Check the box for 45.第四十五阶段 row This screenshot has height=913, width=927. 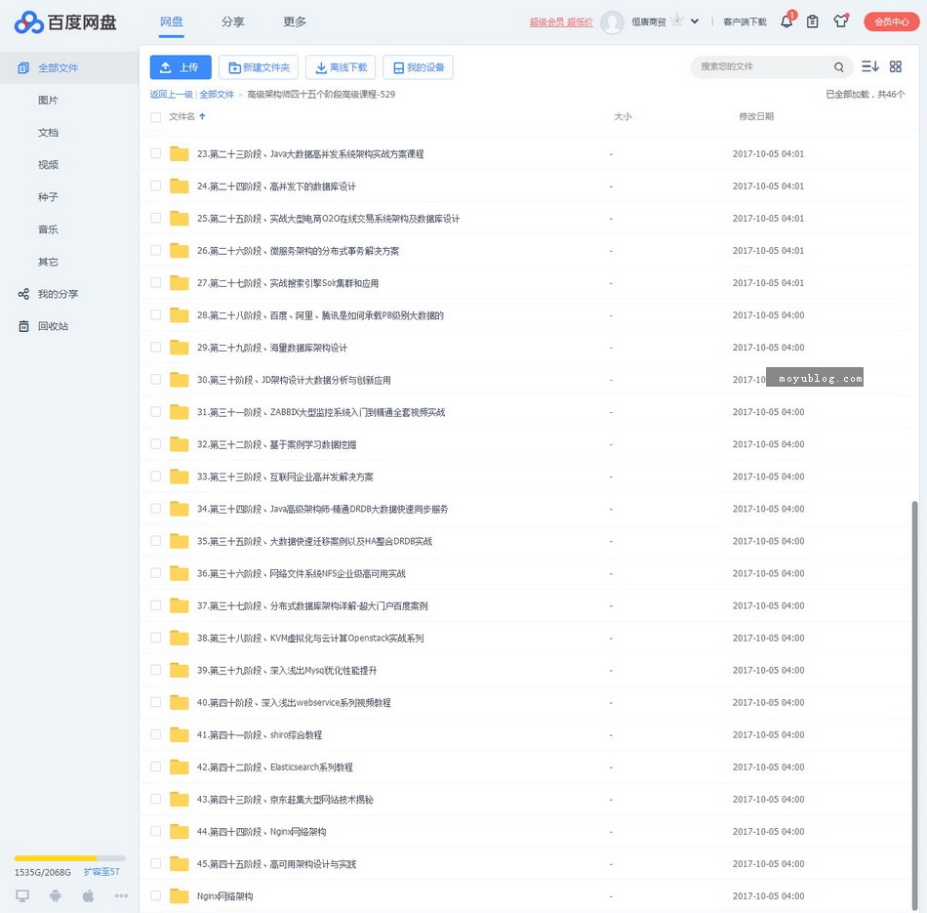(155, 863)
